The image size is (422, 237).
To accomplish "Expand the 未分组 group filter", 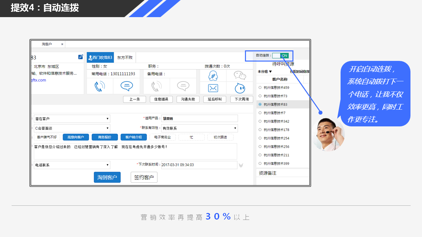I will click(265, 71).
